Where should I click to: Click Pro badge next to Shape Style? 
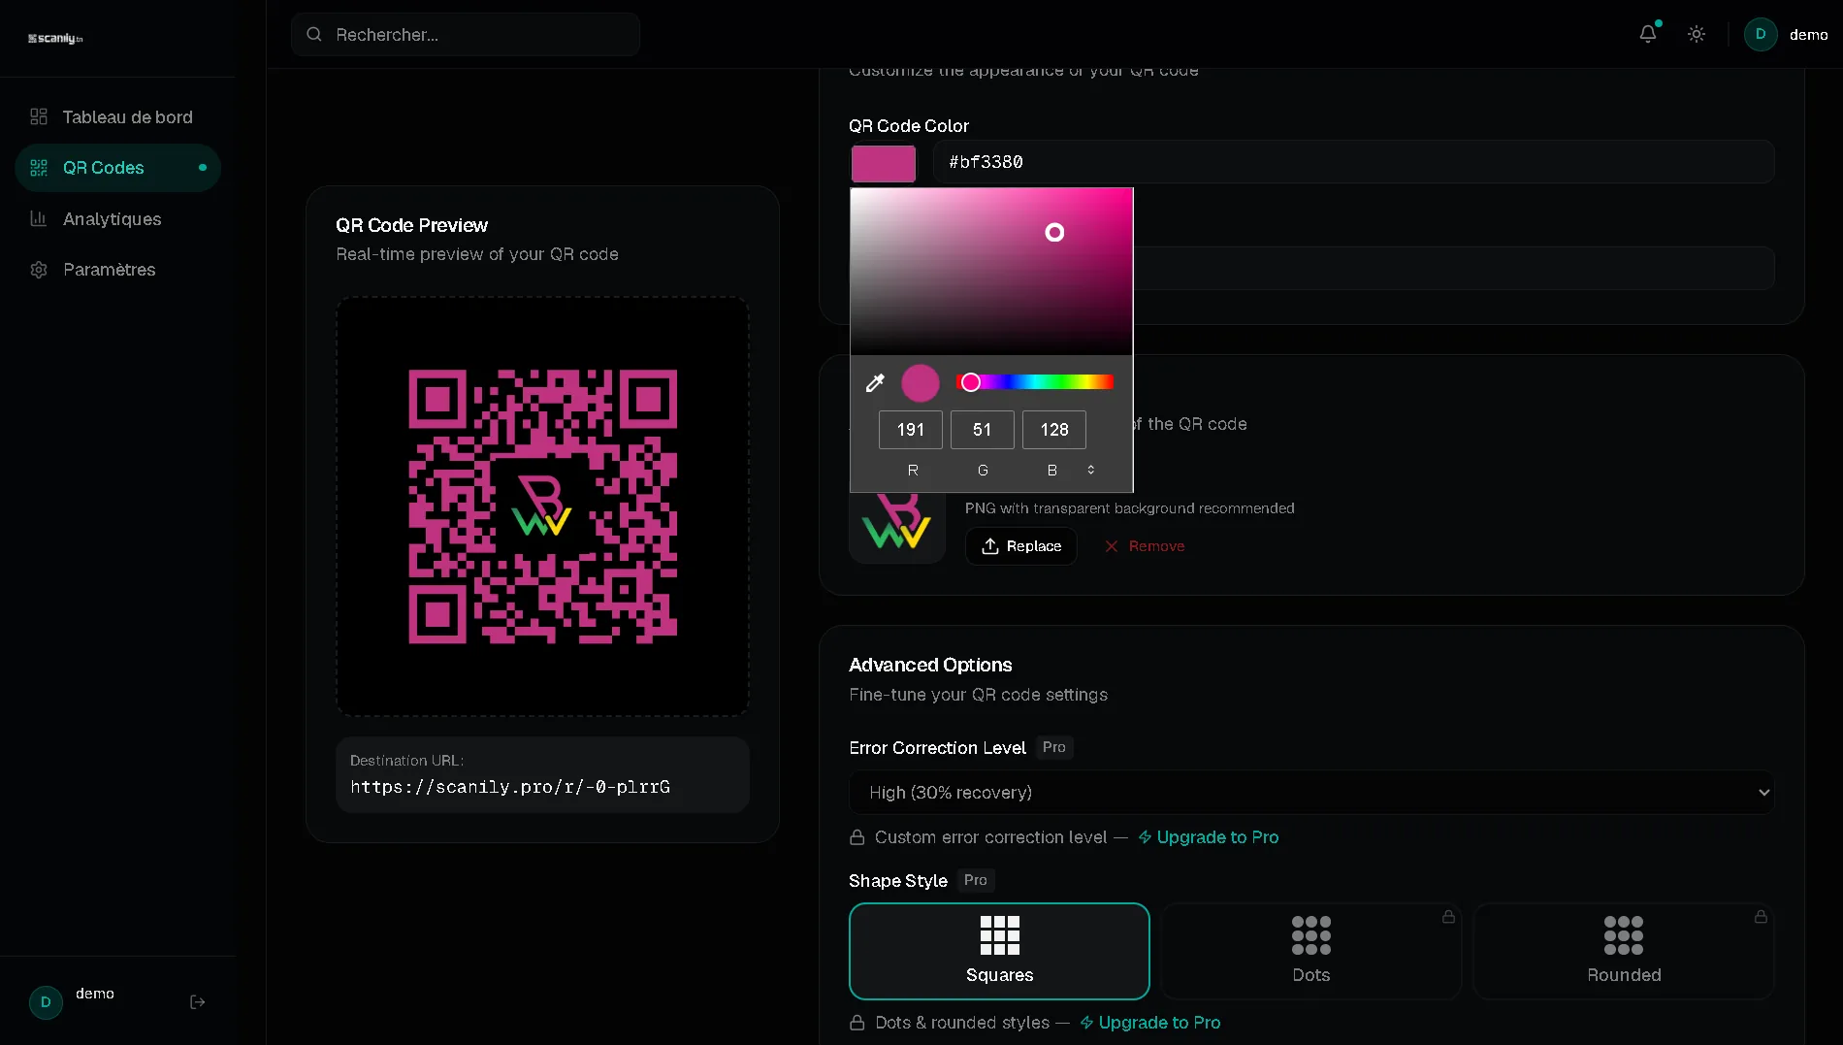(976, 880)
